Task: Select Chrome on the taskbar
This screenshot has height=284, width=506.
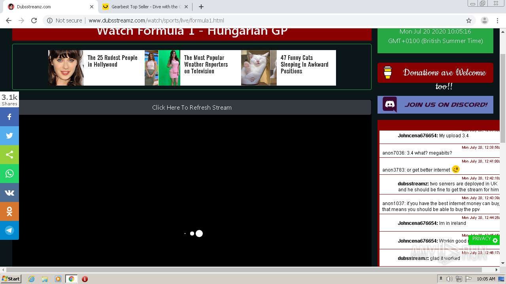Action: click(71, 279)
